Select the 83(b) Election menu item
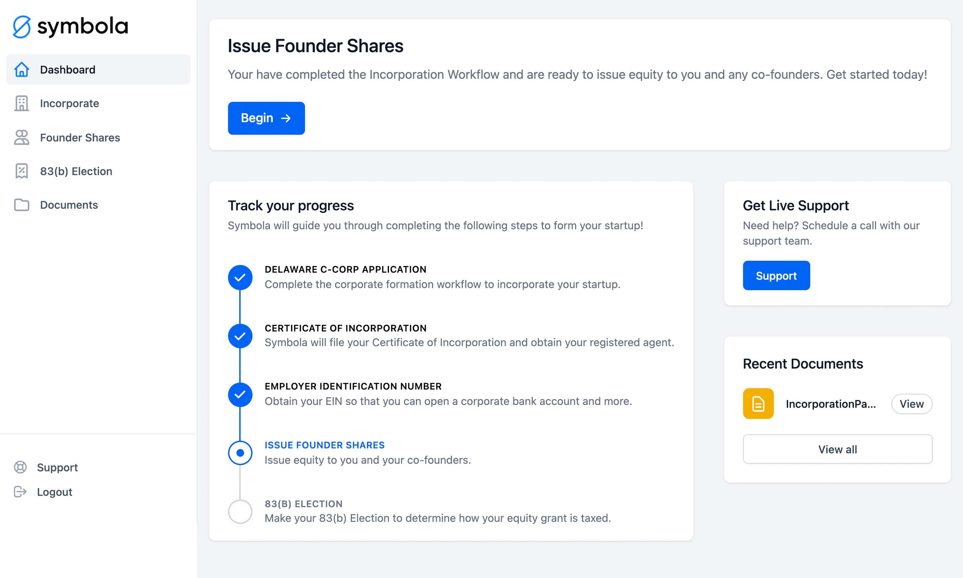 (x=76, y=170)
